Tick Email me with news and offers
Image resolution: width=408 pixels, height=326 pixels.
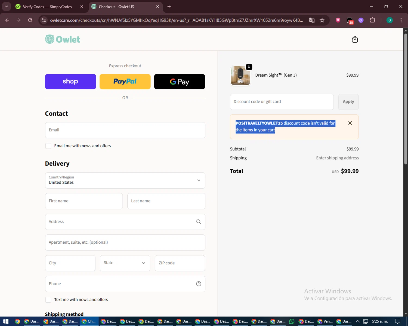pos(48,146)
